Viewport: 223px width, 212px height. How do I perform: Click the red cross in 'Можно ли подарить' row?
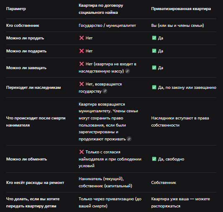pos(81,51)
